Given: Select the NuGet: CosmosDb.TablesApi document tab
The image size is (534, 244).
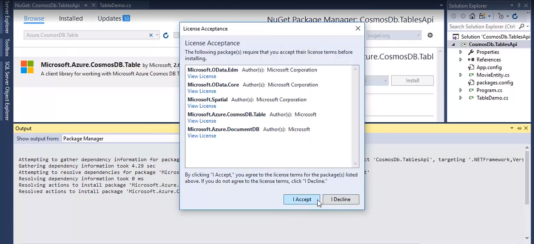Looking at the screenshot, I should (x=46, y=4).
